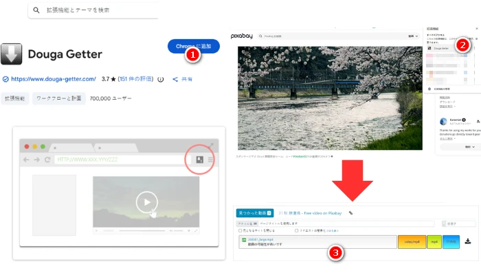Expand the author message show-more link

click(447, 139)
